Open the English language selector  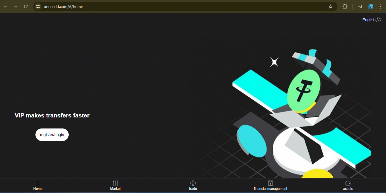(x=369, y=20)
